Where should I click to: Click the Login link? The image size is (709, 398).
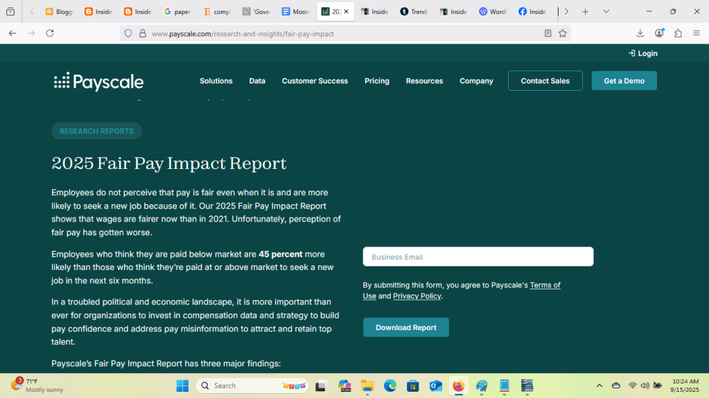tap(642, 53)
